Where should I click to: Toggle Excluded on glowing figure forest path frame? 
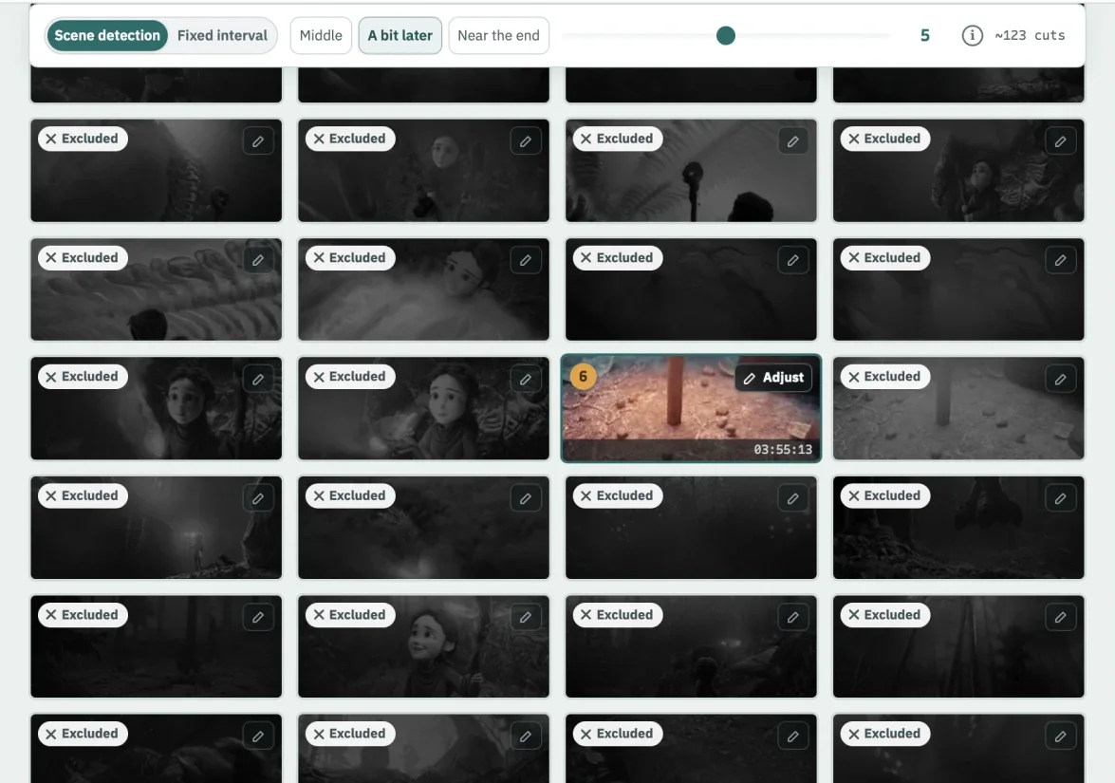pyautogui.click(x=83, y=495)
